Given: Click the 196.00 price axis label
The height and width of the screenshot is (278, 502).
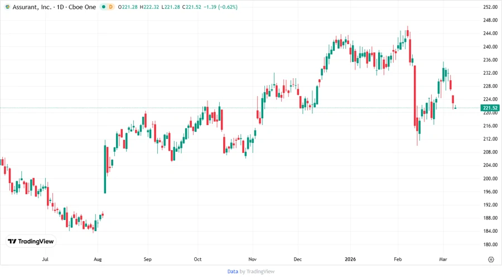Looking at the screenshot, I should click(490, 192).
